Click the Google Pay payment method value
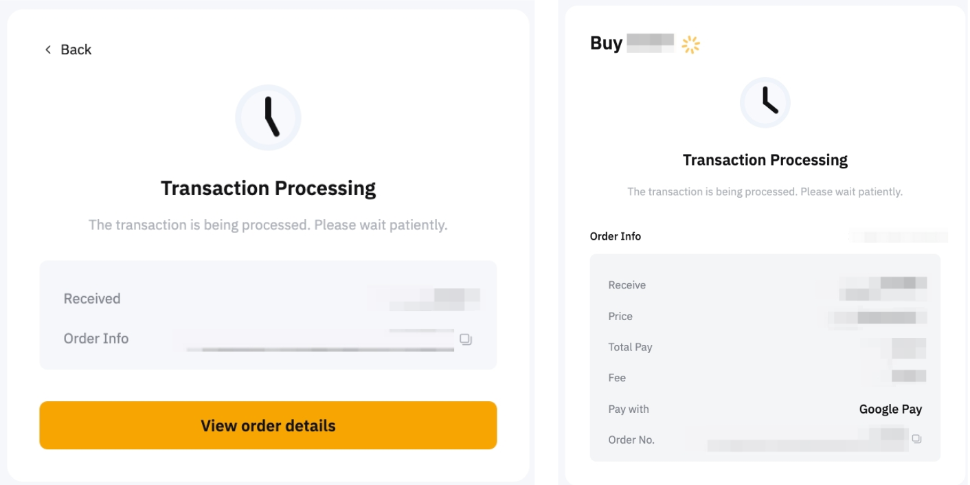The image size is (970, 485). (890, 409)
